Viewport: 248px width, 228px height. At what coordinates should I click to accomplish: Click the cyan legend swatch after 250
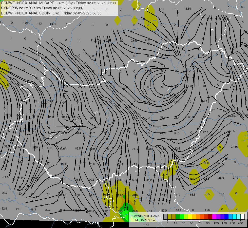click(x=234, y=217)
